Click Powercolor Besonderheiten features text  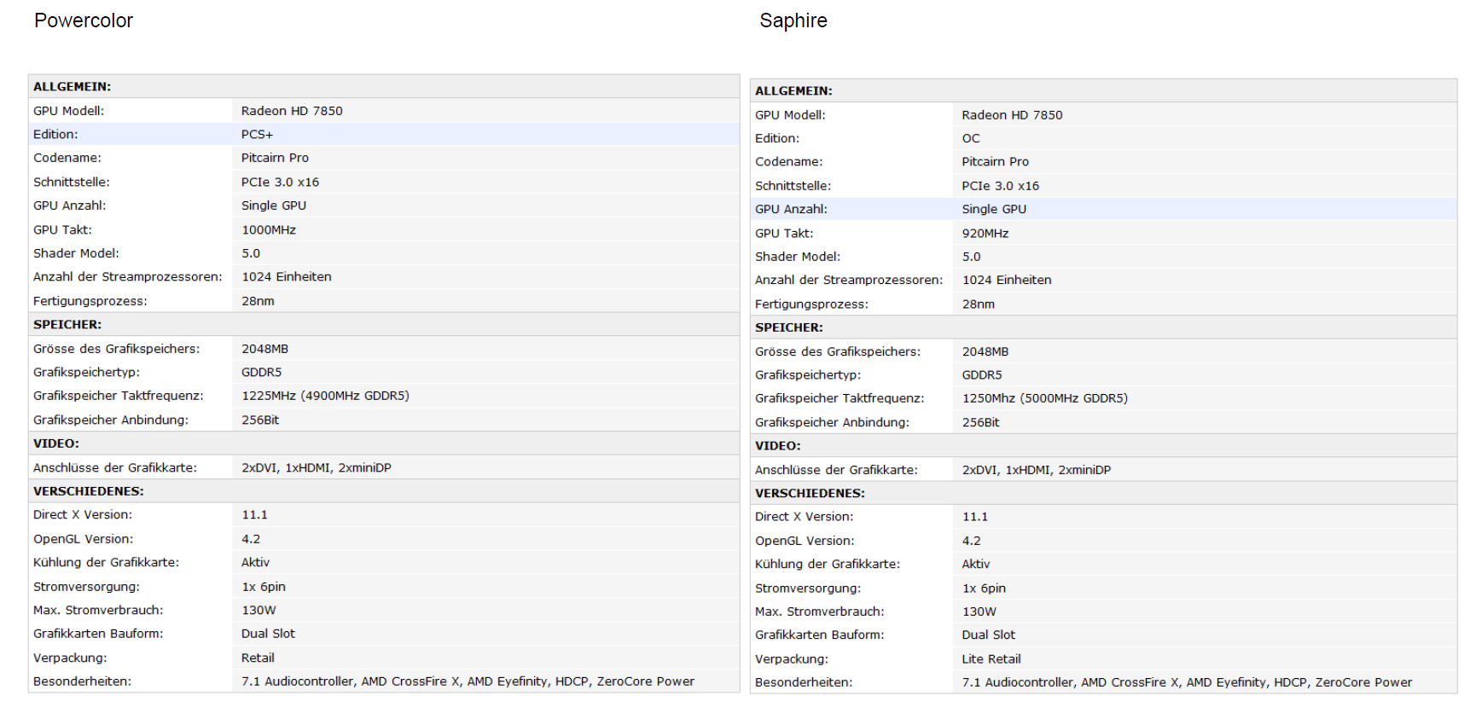point(468,681)
